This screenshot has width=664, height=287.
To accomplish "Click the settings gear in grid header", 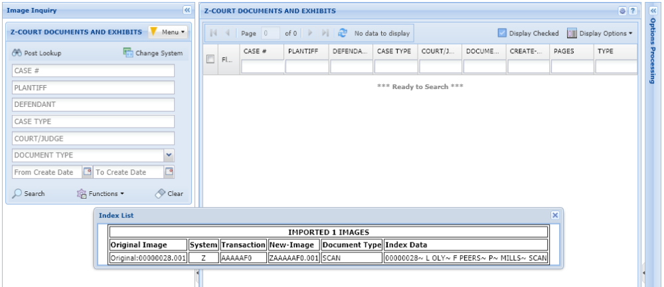I will pyautogui.click(x=622, y=11).
